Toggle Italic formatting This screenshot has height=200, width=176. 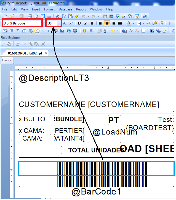click(86, 23)
